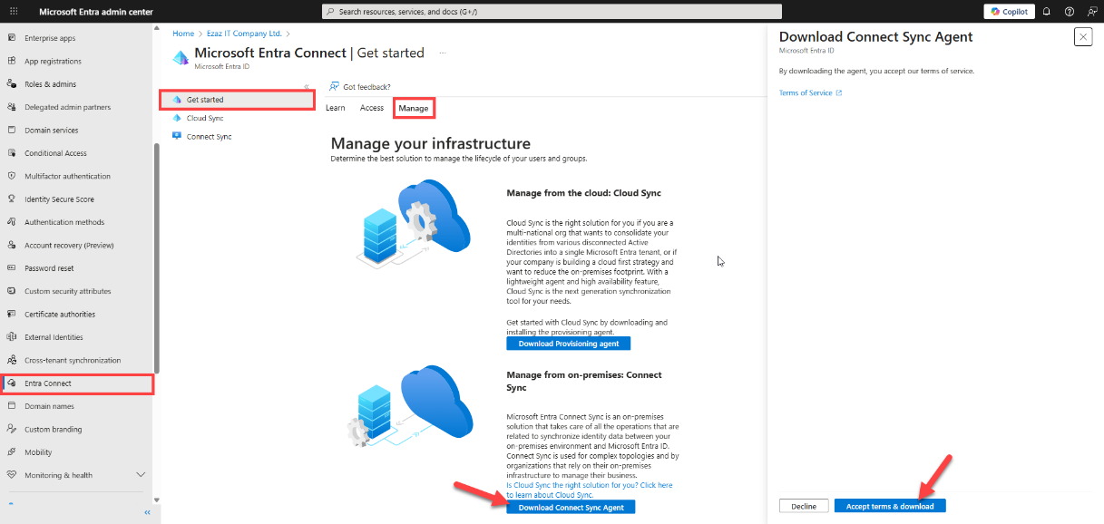Click the Domain services icon

click(11, 131)
